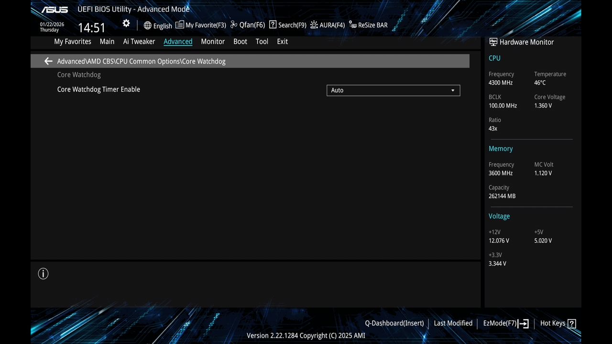Switch to the Ai Tweaker tab

139,42
